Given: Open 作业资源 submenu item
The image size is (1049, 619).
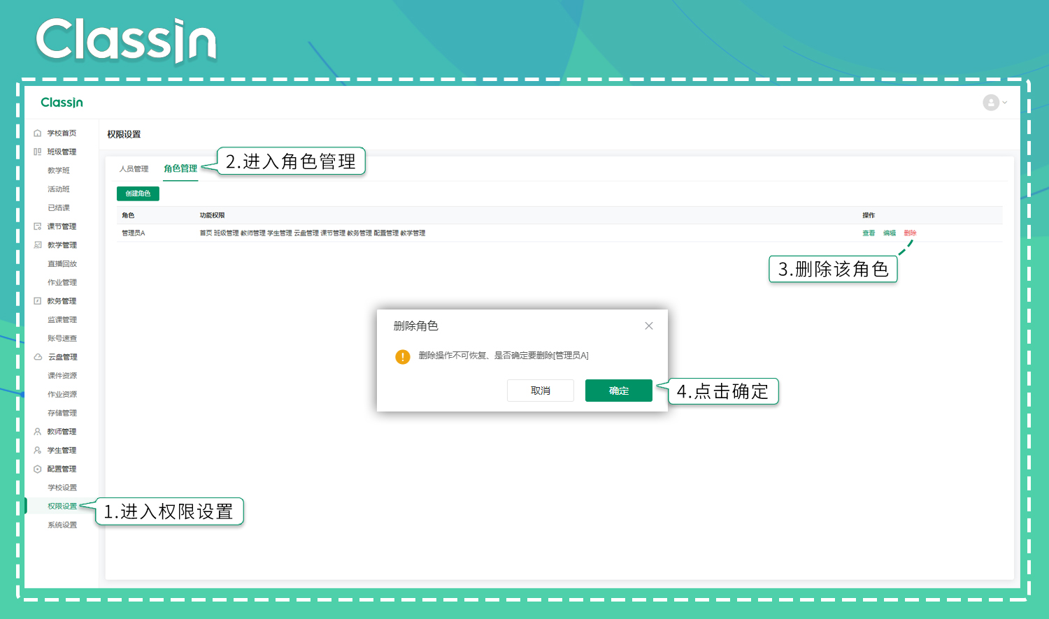Looking at the screenshot, I should tap(62, 395).
